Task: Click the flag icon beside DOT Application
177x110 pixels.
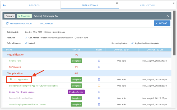Action: point(11,79)
